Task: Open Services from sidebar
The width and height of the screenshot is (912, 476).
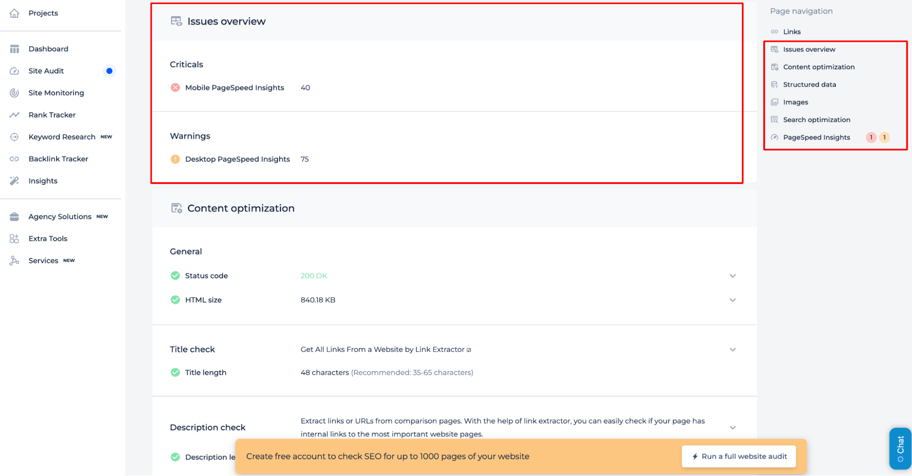Action: point(43,261)
